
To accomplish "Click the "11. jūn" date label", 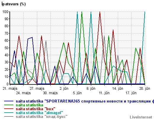I will (x=104, y=93).
